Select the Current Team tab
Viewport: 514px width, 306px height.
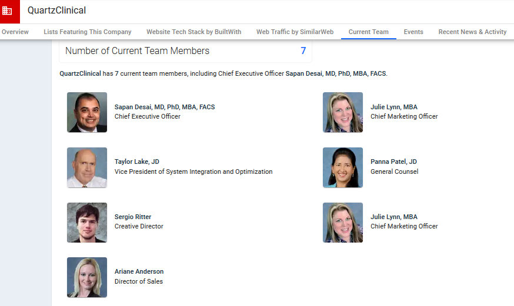(368, 32)
